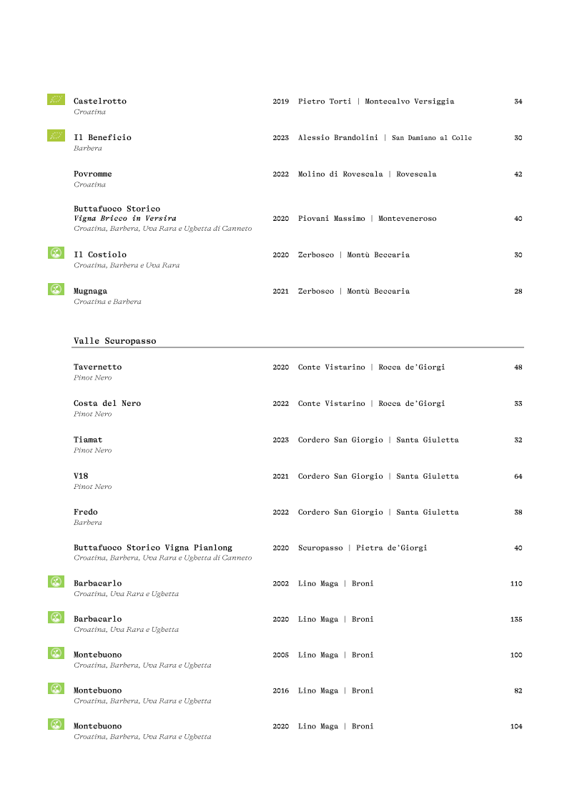This screenshot has width=567, height=802.
Task: Click the green badge beside the 2002 Barbacarlo
Action: 56,581
